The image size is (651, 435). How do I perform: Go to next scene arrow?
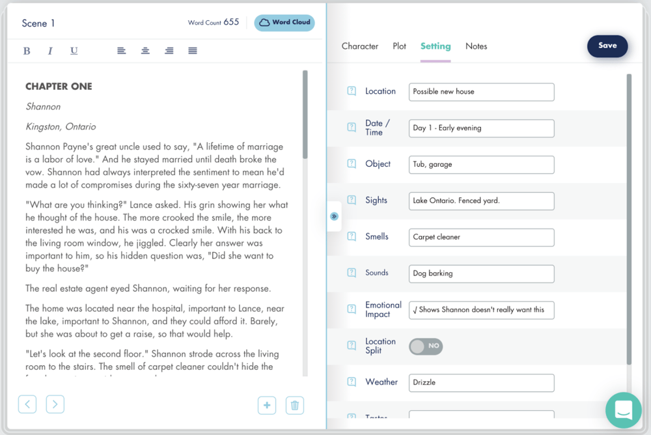[x=55, y=404]
